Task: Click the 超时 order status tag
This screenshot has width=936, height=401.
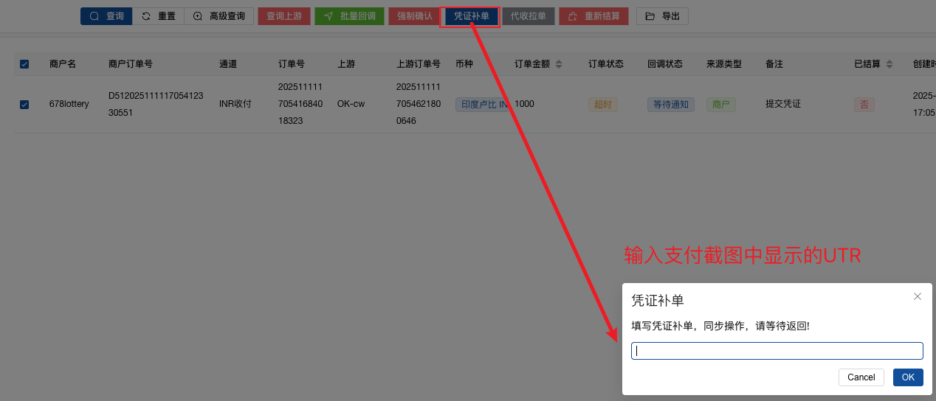Action: point(603,105)
